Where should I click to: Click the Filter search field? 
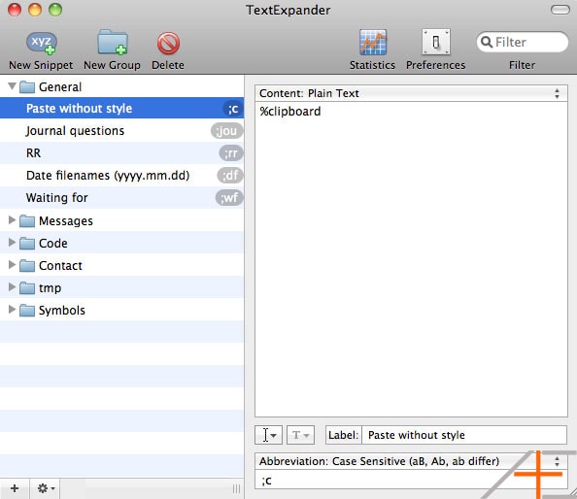coord(522,42)
